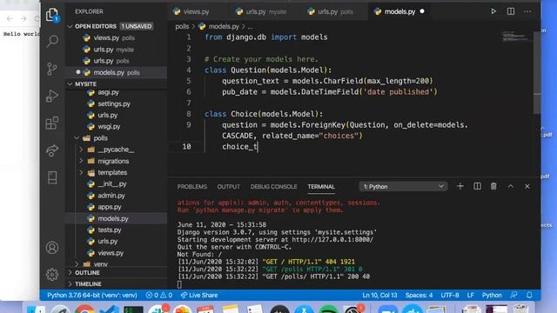Kill terminal with trash icon
557x313 pixels.
pos(493,186)
